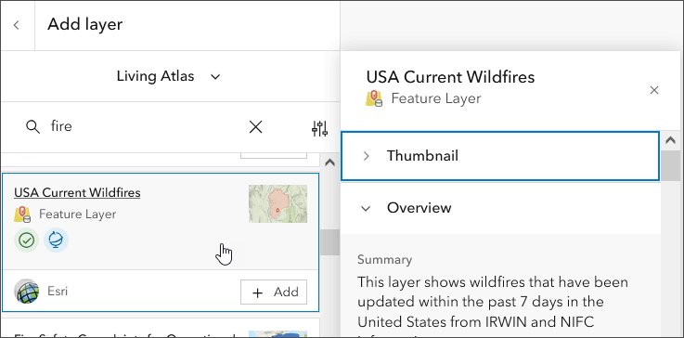
Task: Click 'Feature Layer' text in result card
Action: pyautogui.click(x=78, y=214)
